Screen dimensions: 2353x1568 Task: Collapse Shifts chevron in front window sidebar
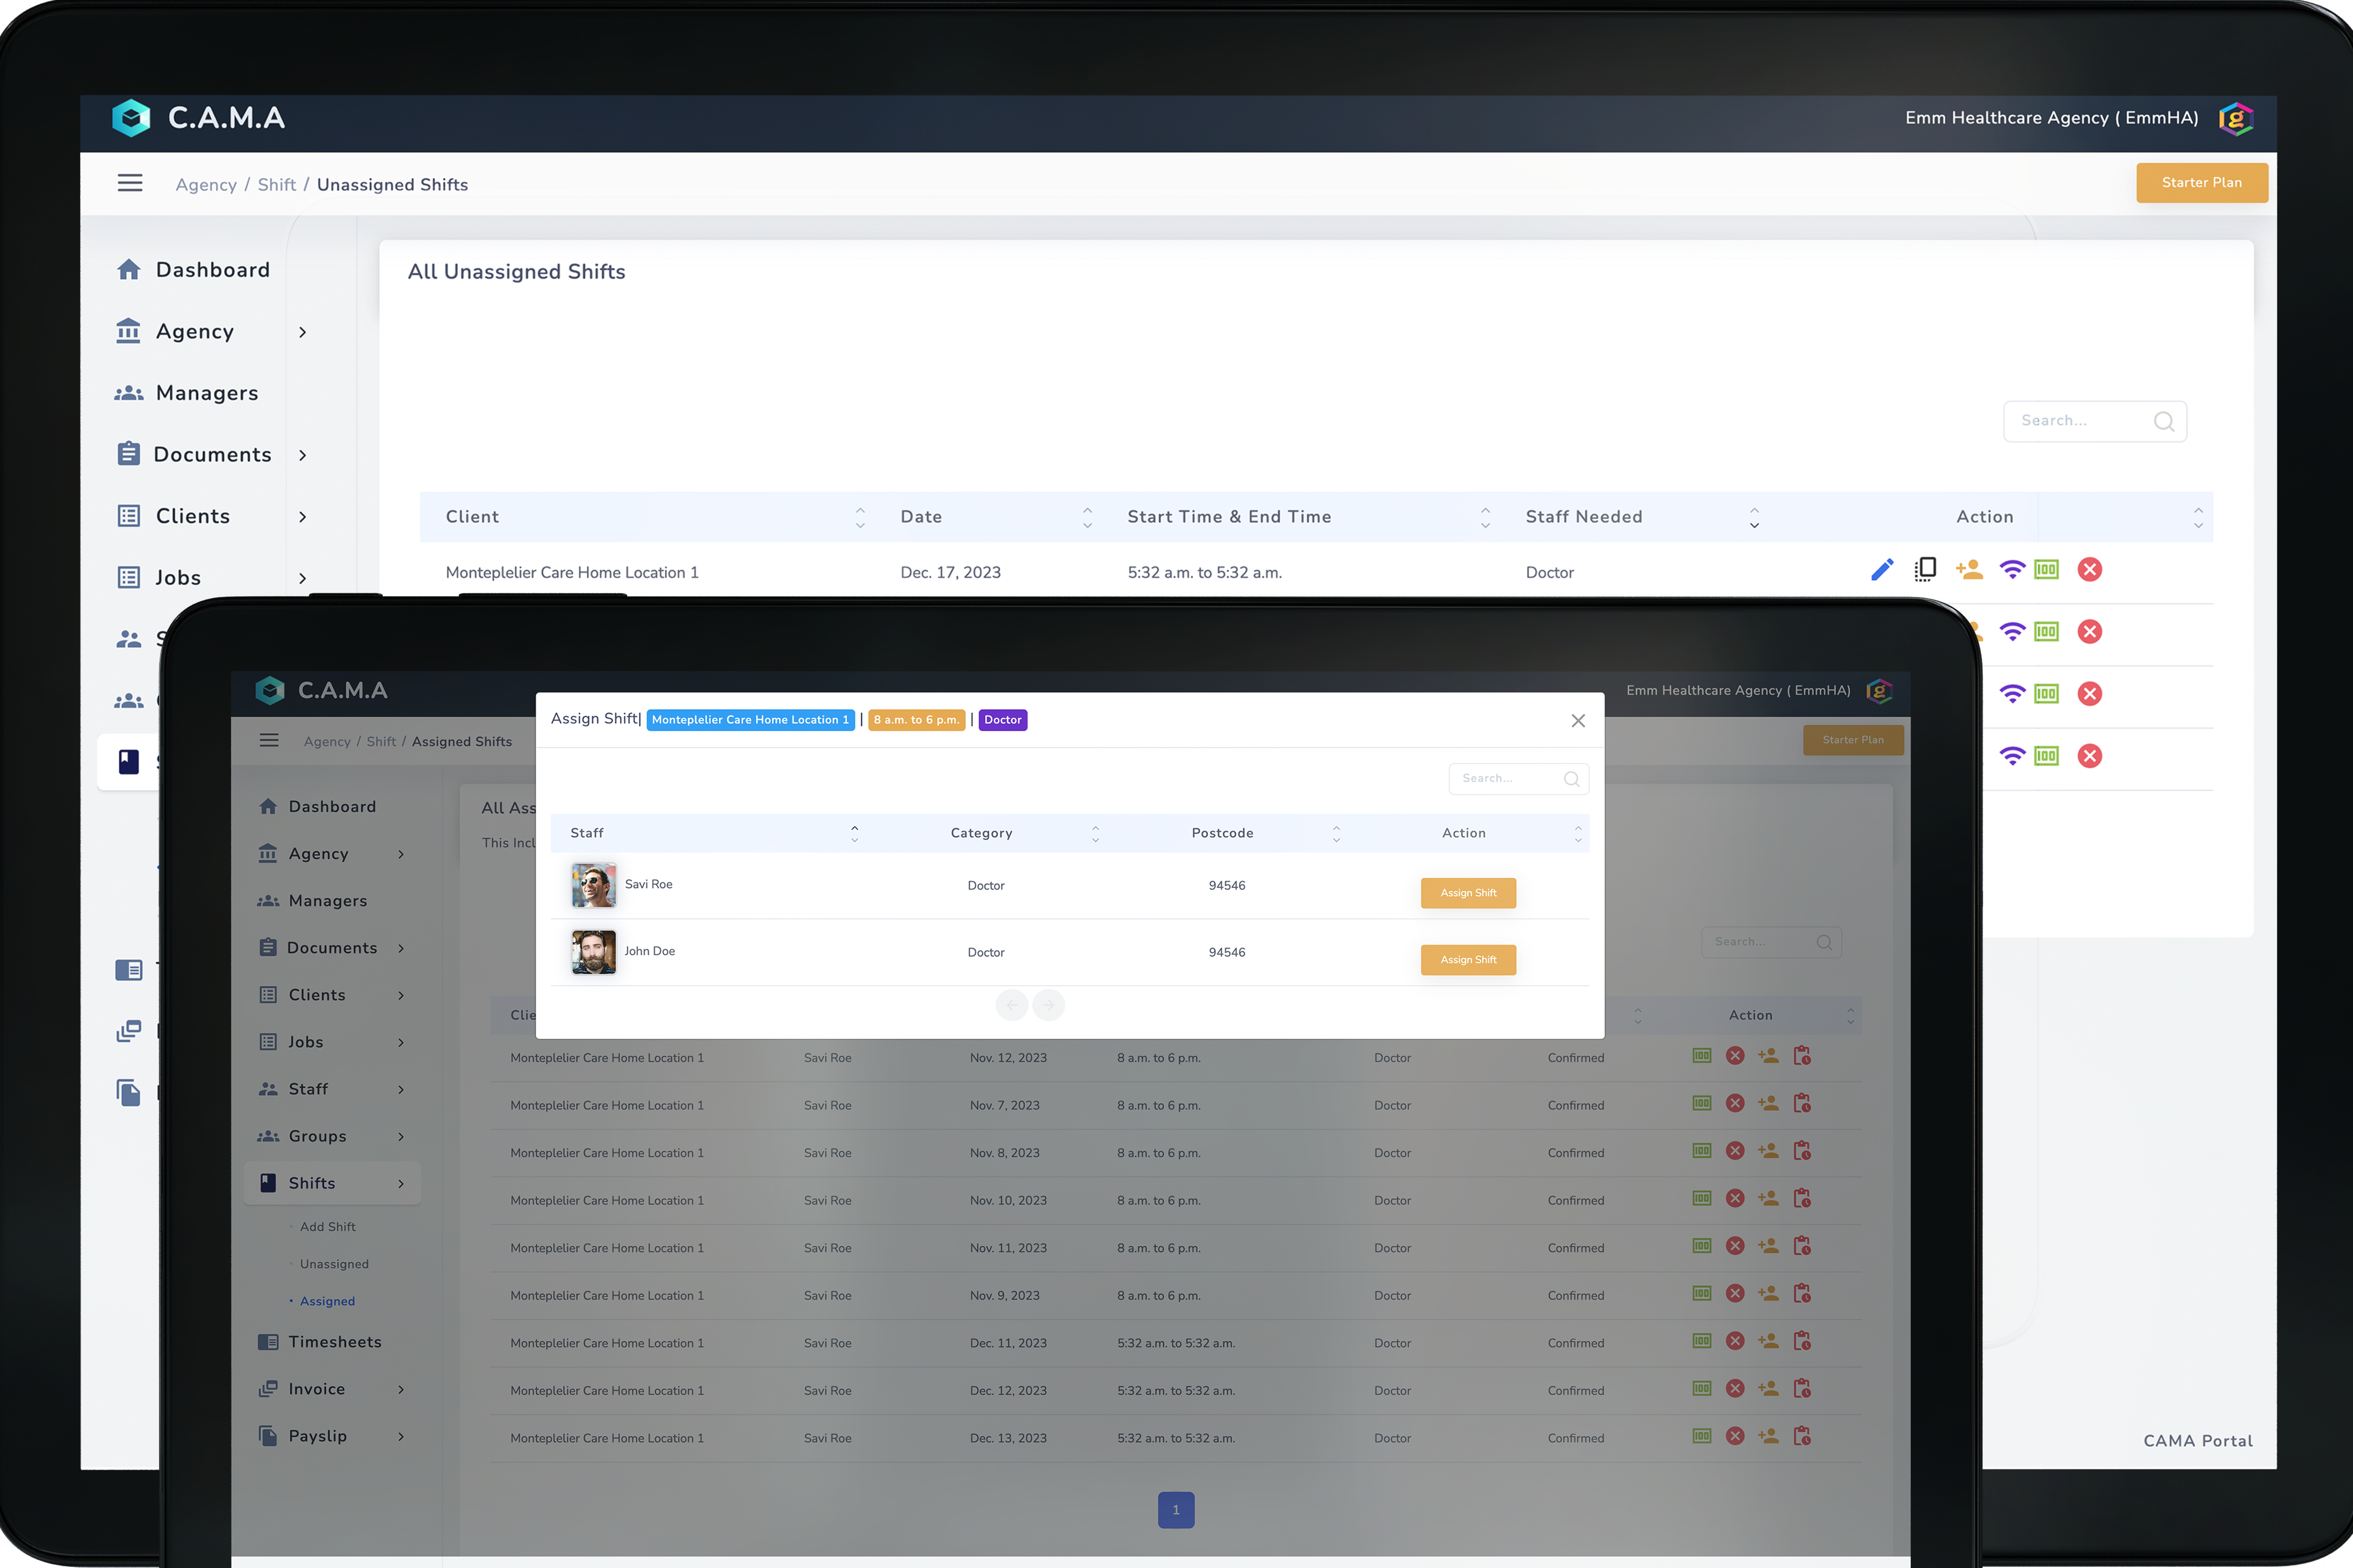click(401, 1183)
